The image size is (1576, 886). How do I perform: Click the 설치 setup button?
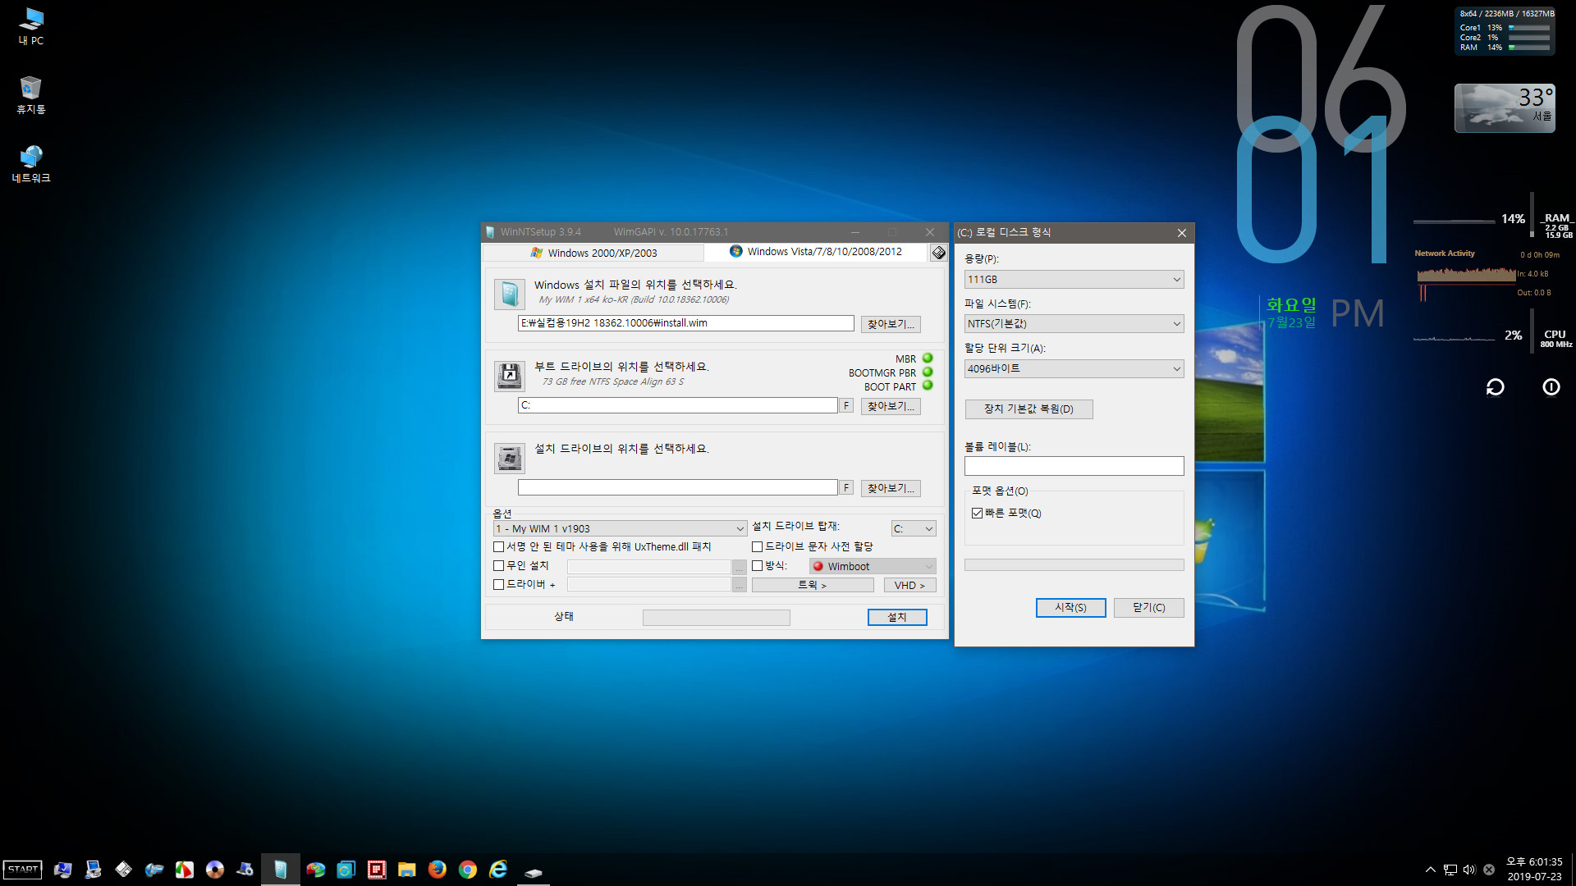click(897, 617)
